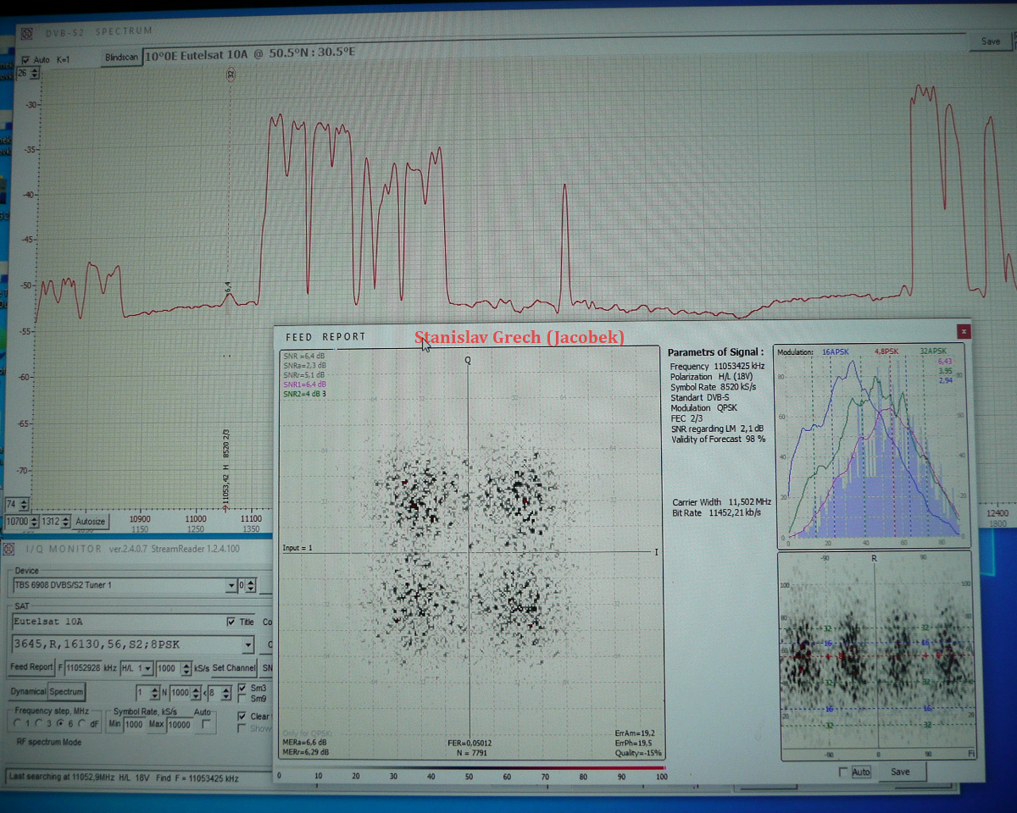The width and height of the screenshot is (1017, 813).
Task: Click Autosize below the spectrum graph
Action: point(90,521)
